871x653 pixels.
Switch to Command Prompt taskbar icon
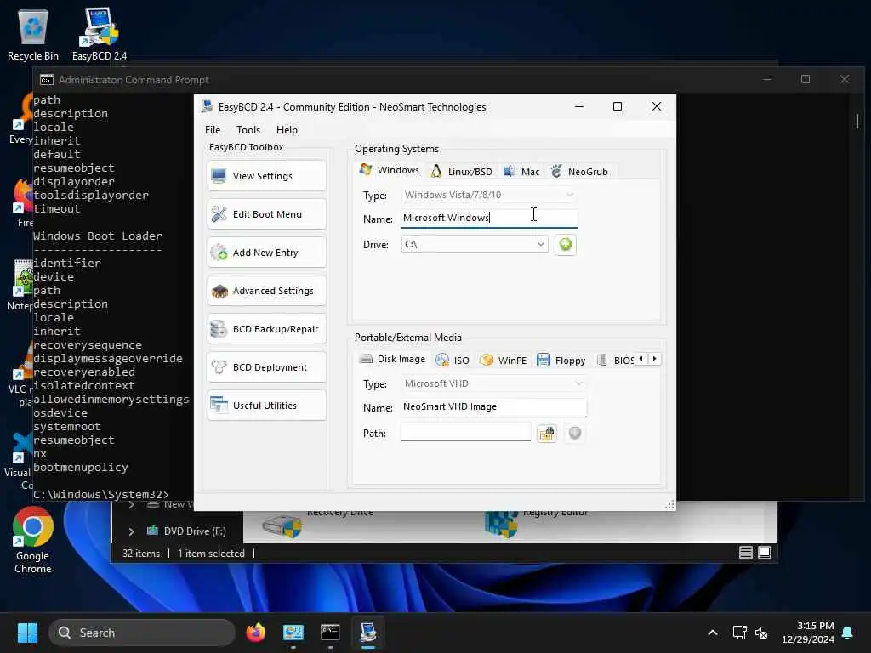point(331,633)
